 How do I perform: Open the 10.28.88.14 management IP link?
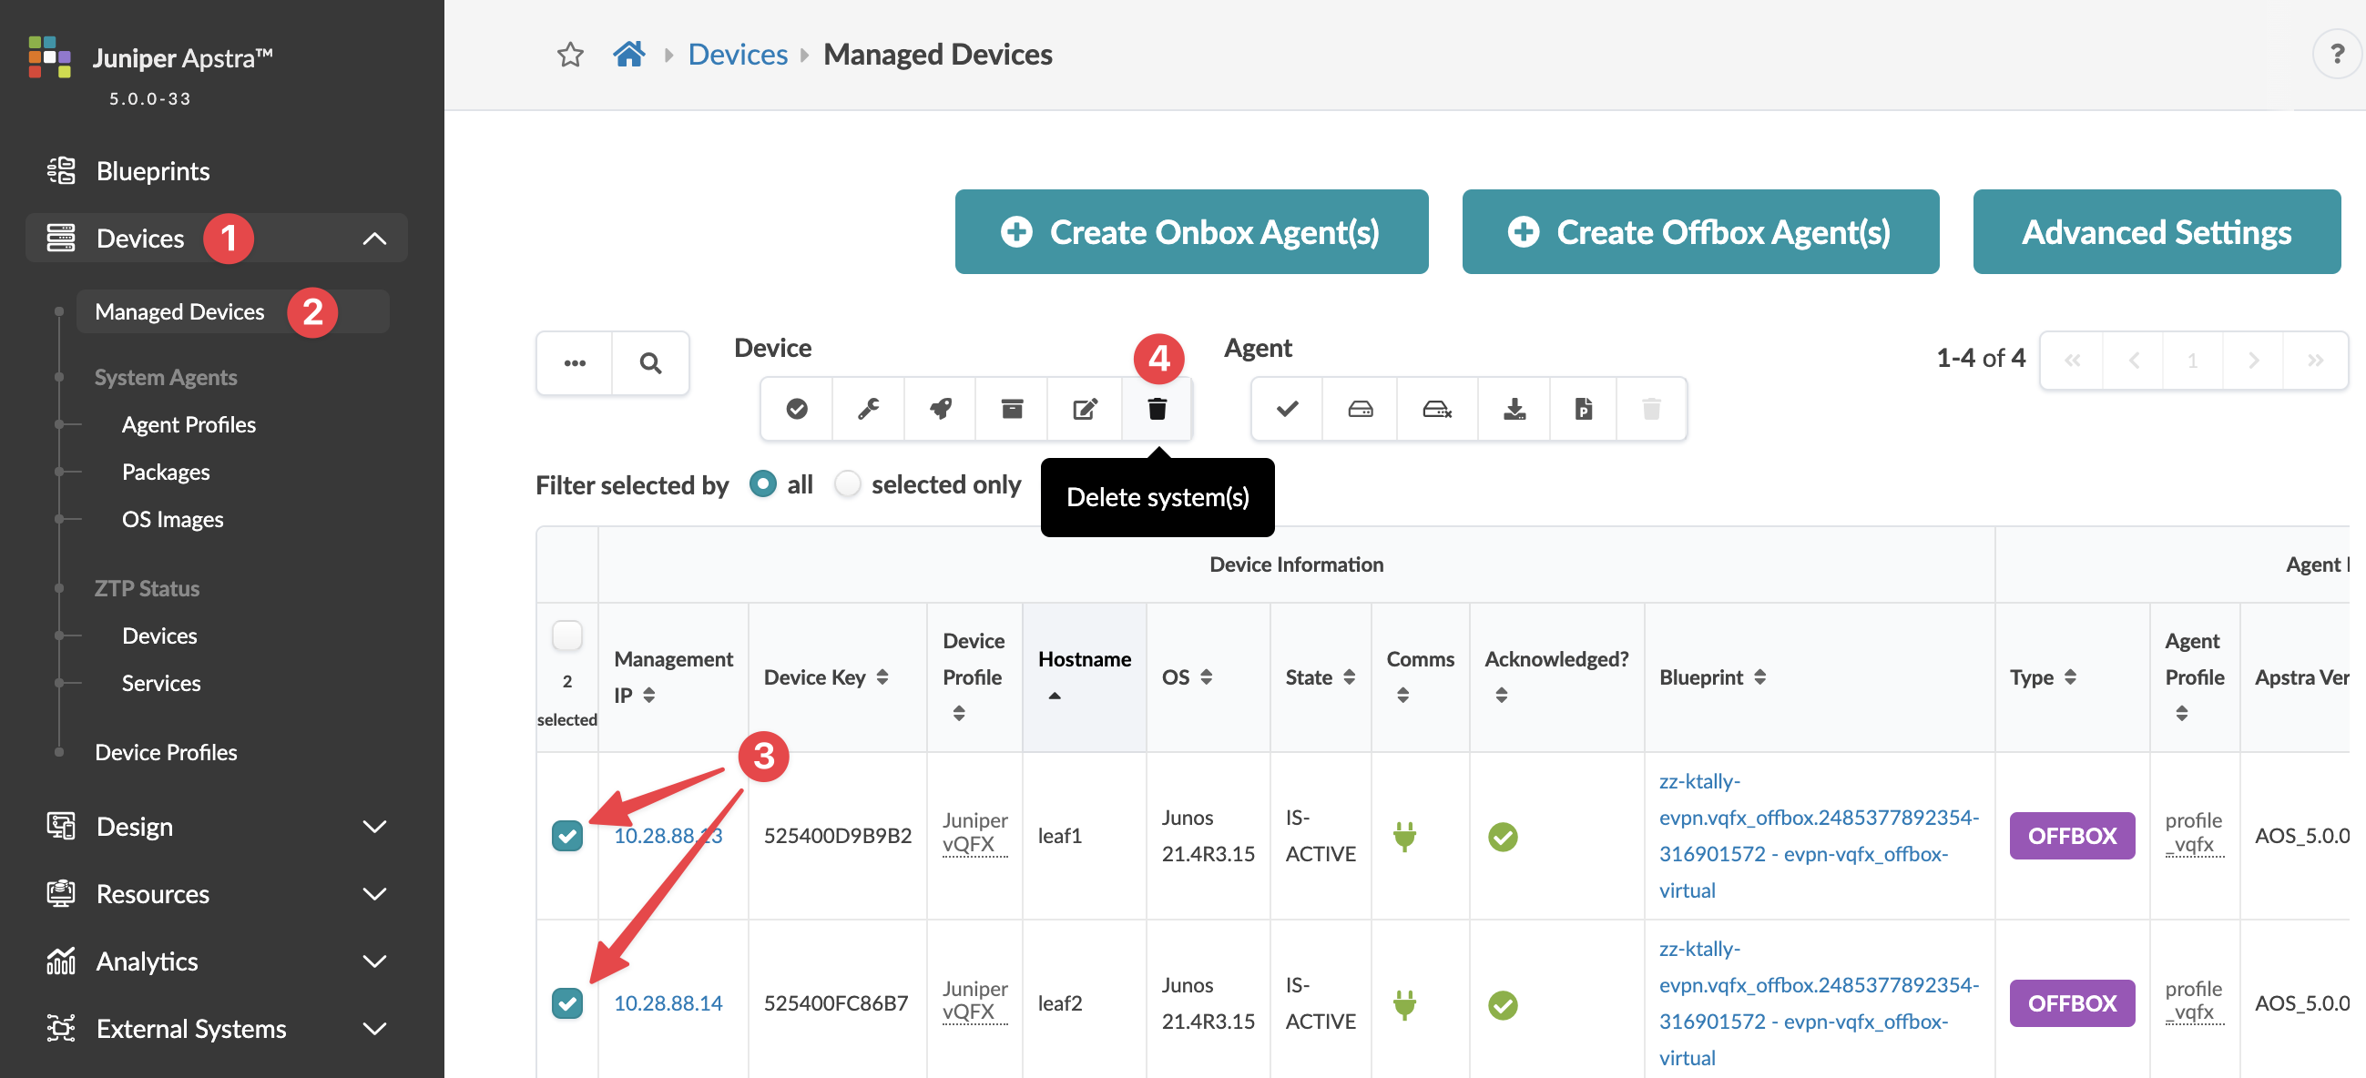click(668, 1002)
